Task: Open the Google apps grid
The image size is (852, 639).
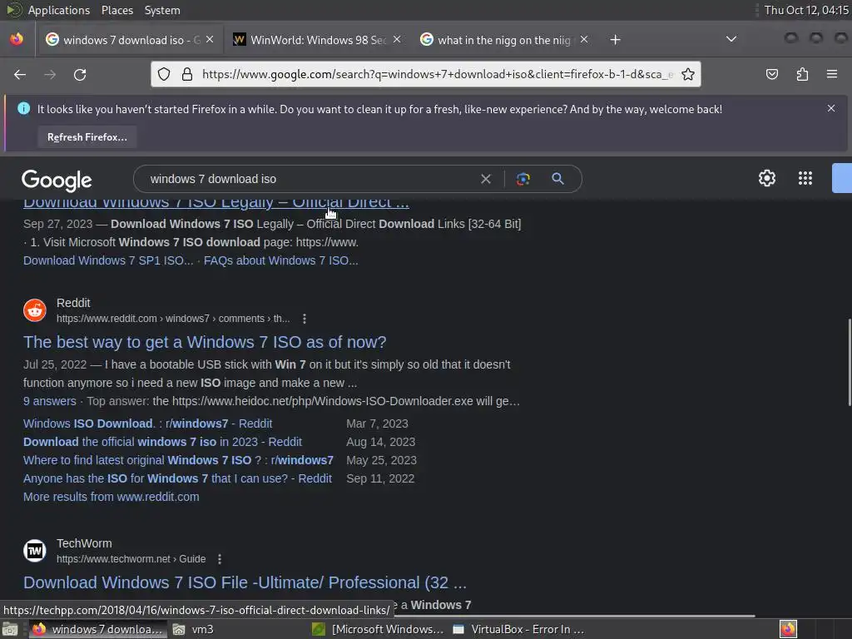Action: pyautogui.click(x=805, y=178)
